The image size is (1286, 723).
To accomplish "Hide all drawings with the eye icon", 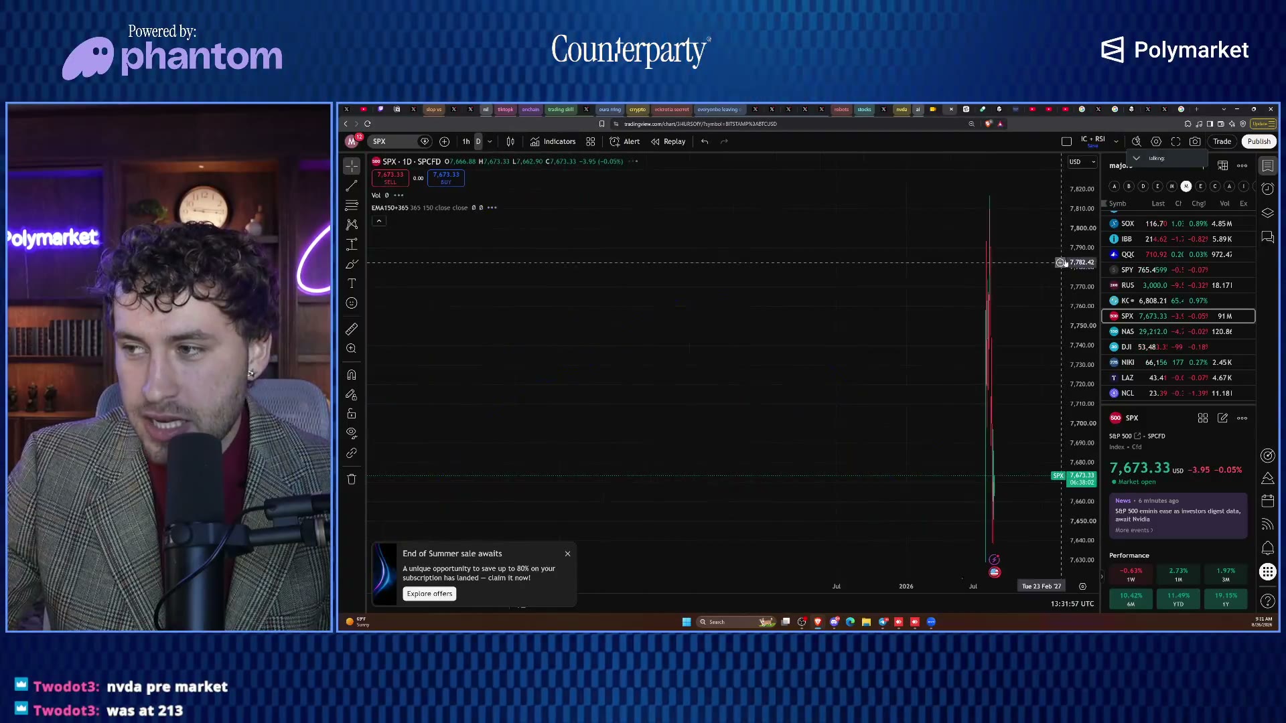I will (352, 433).
